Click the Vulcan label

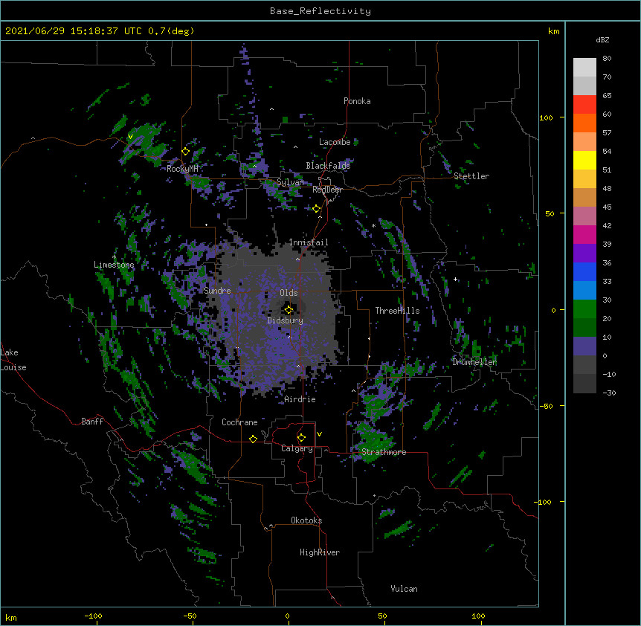(404, 589)
